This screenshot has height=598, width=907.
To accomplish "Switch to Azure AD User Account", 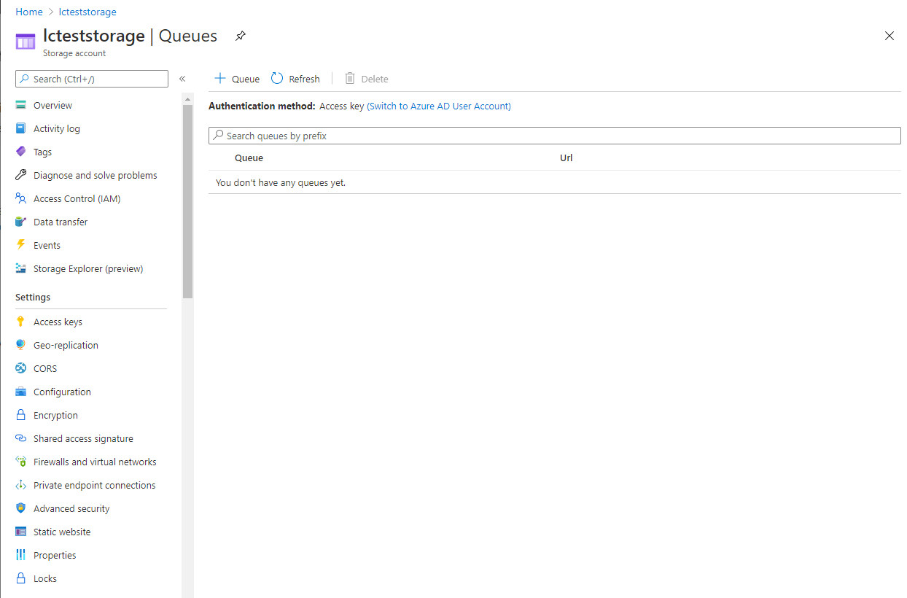I will [x=438, y=106].
